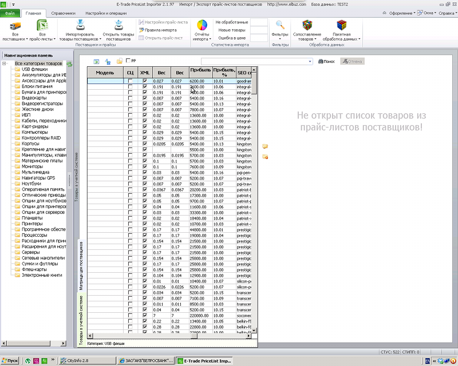Viewport: 458px width, 366px height.
Task: Open Правила импорта
Action: coord(158,30)
